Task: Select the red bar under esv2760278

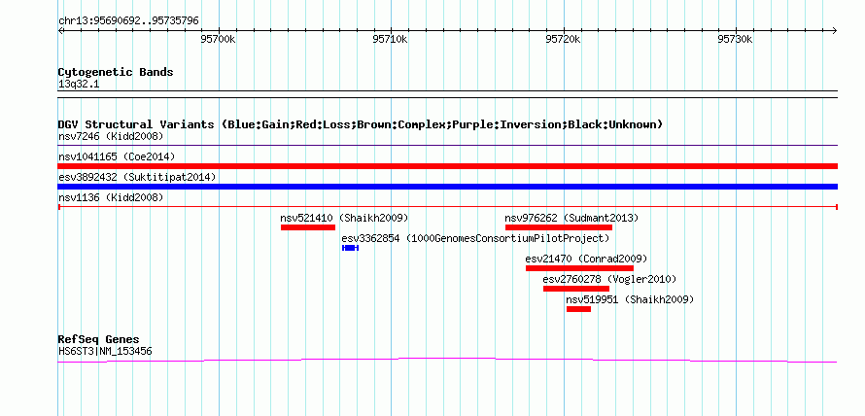Action: tap(576, 289)
